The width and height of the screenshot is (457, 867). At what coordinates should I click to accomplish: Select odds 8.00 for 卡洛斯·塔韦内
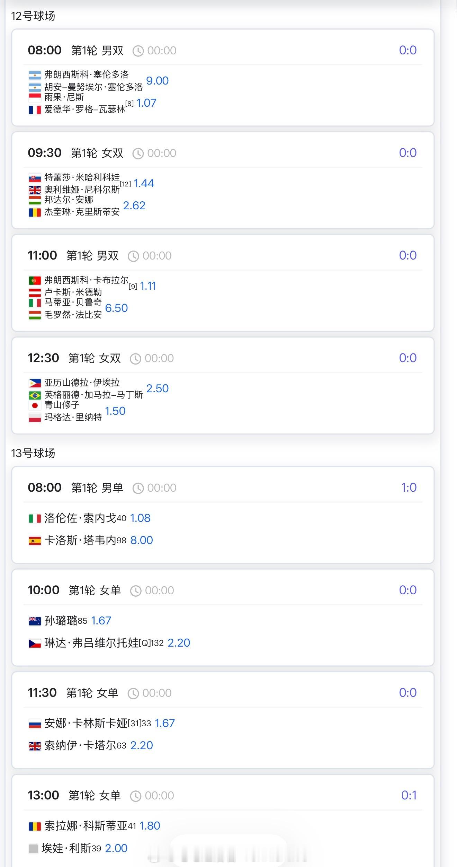pos(142,540)
